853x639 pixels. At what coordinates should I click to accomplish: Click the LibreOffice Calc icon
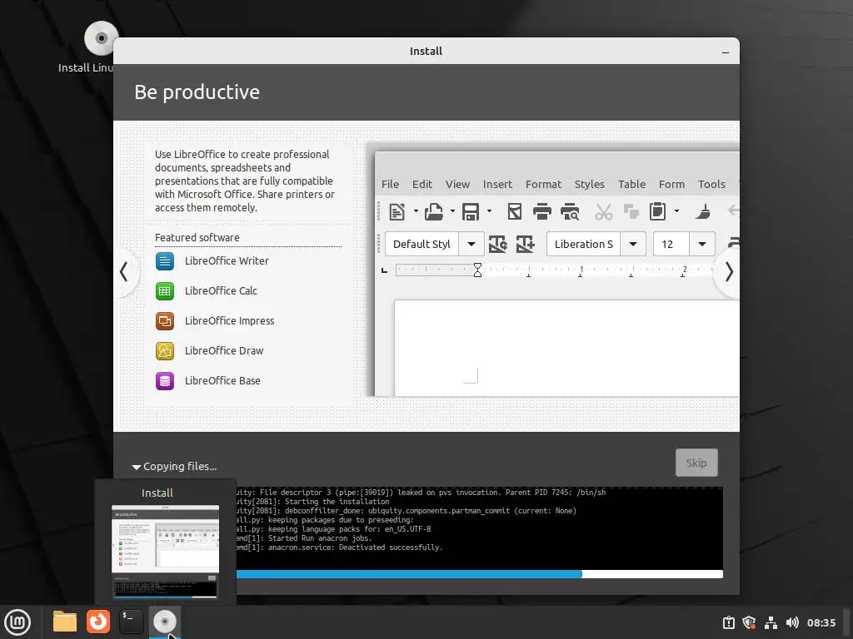point(165,291)
